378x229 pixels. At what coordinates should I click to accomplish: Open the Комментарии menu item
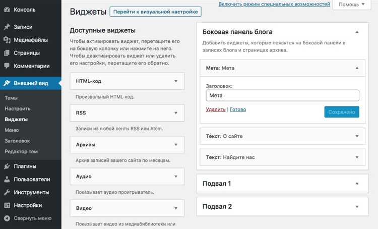(31, 66)
